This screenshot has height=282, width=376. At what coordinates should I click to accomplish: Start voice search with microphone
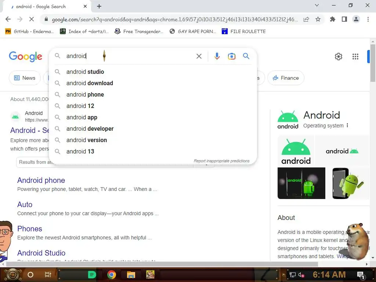point(217,56)
